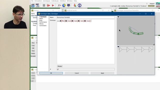Click the Name field with Anonymous framstick

tap(86, 17)
